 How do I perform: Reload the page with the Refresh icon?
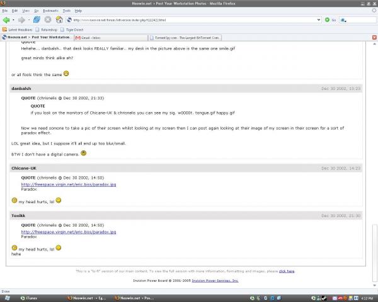click(37, 20)
